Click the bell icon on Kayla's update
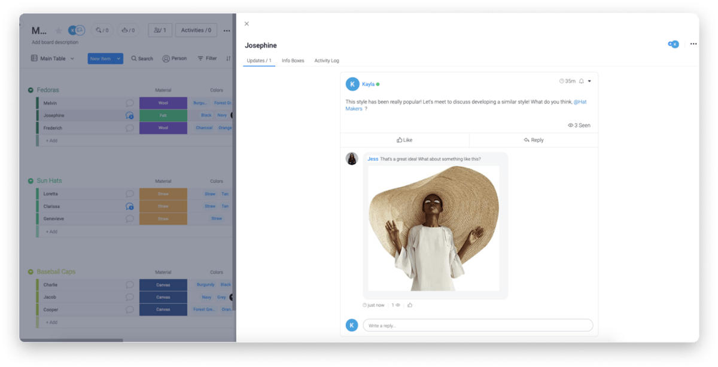The image size is (718, 367). [581, 81]
